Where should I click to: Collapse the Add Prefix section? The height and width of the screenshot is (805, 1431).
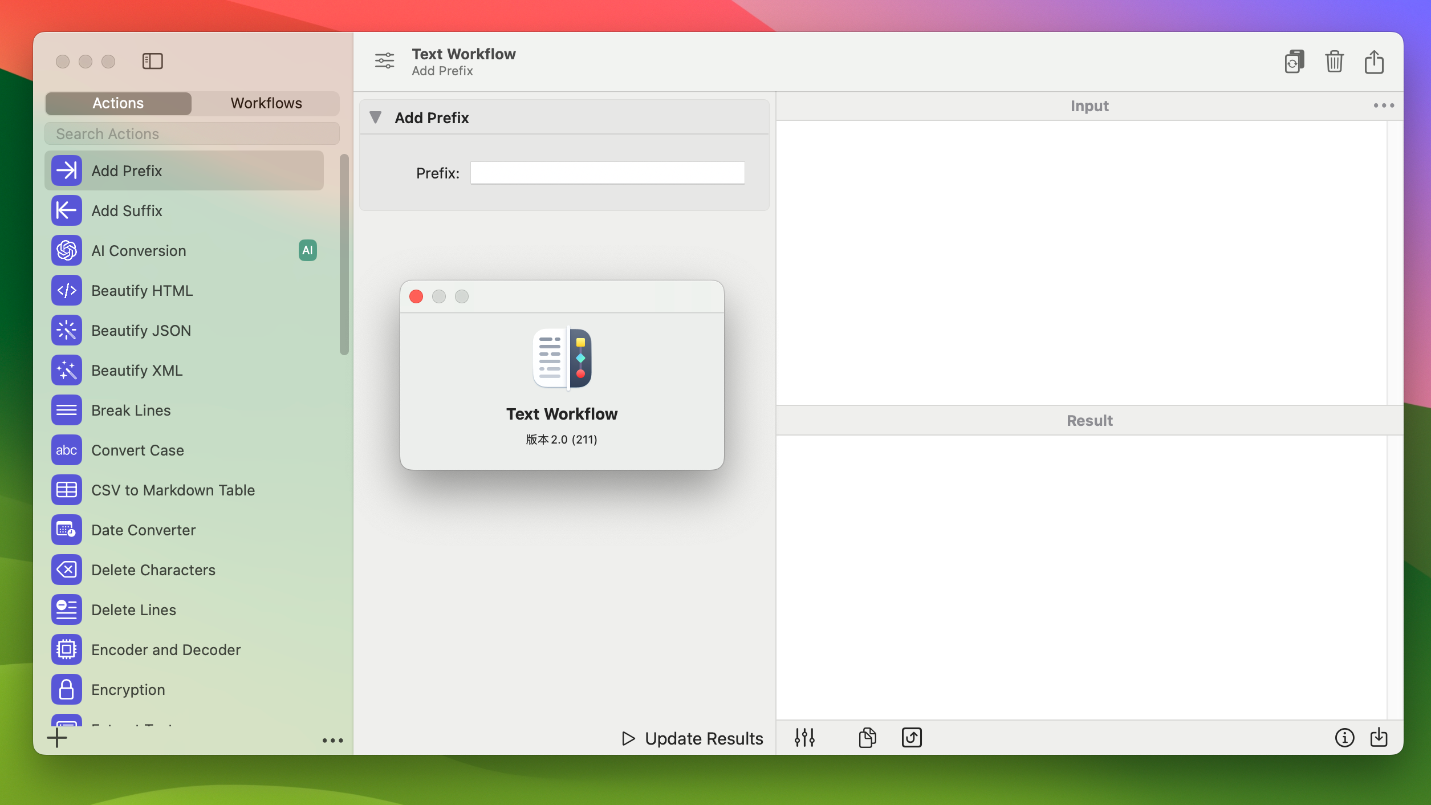(x=376, y=116)
